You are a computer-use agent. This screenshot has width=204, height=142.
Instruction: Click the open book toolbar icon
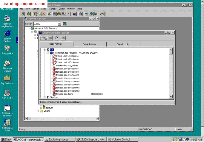pyautogui.click(x=96, y=14)
